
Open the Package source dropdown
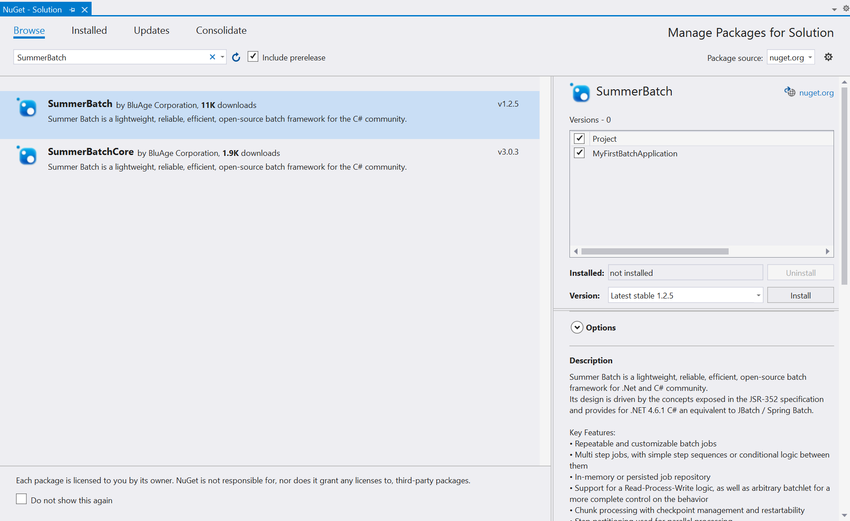click(x=790, y=57)
